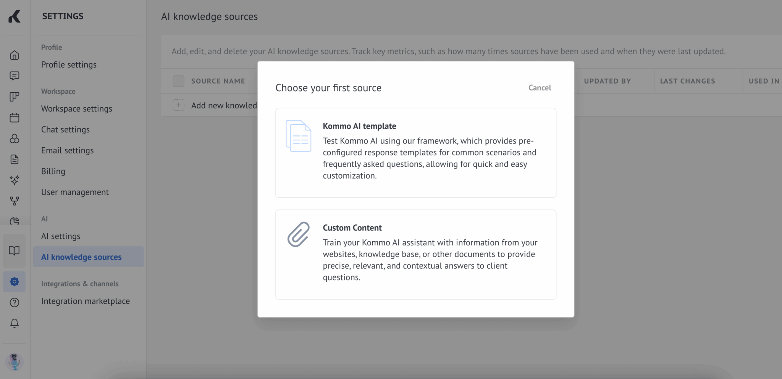Open the pie chart stats icon
Viewport: 782px width, 379px height.
15,221
